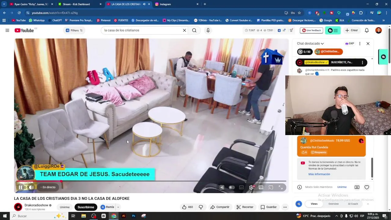Open chat options three-dot menu
This screenshot has width=391, height=220.
coord(360,43)
